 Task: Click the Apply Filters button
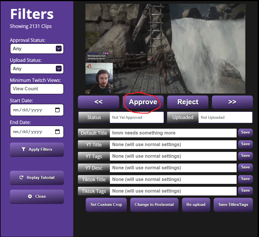pos(37,150)
